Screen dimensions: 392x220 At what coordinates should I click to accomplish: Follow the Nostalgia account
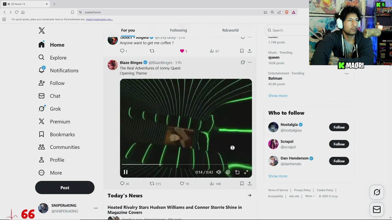[339, 127]
